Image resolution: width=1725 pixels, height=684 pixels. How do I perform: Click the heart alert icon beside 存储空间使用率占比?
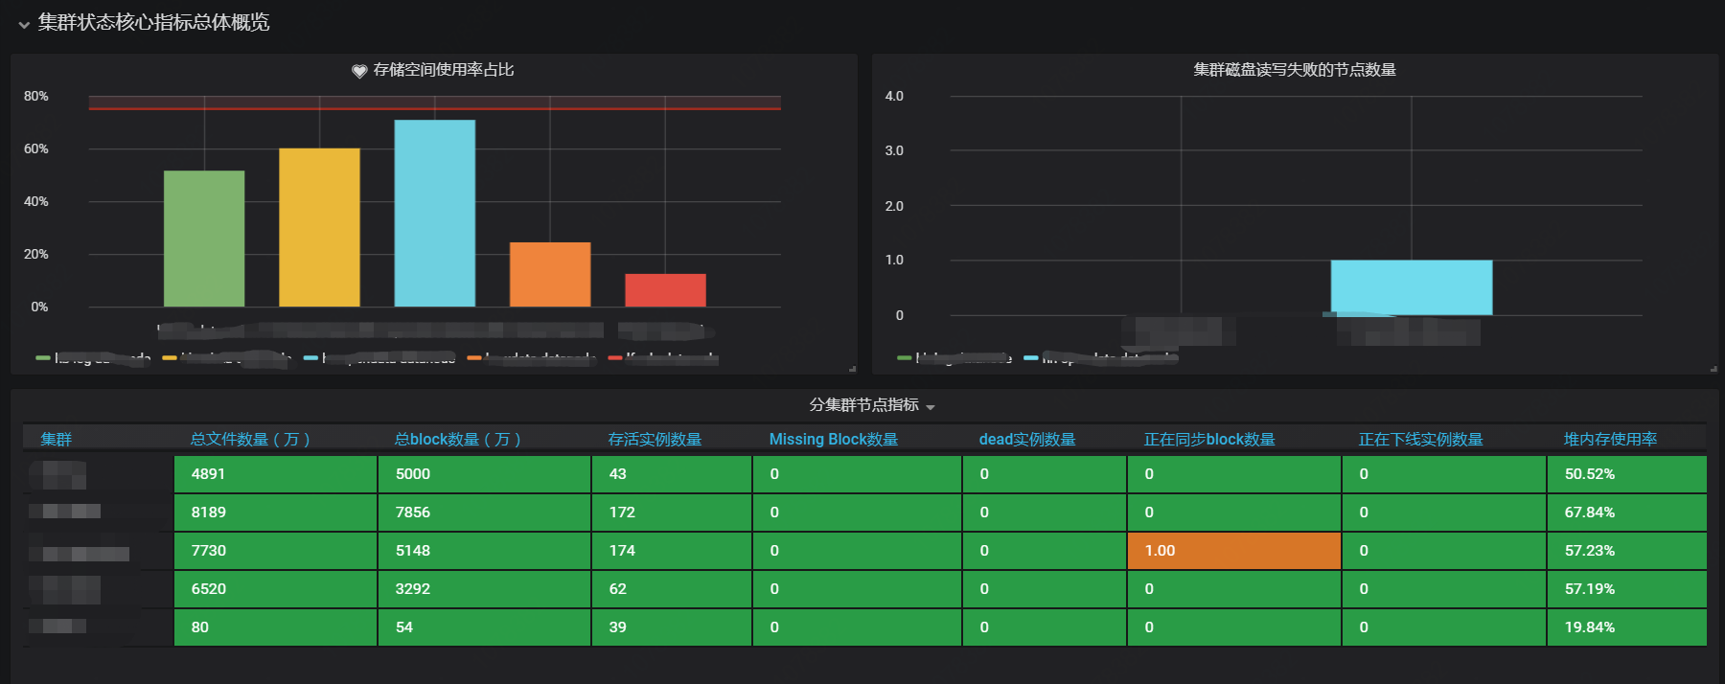tap(359, 71)
